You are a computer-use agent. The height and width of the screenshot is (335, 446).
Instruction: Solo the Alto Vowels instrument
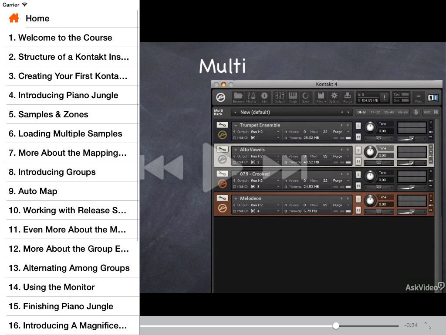coord(358,150)
